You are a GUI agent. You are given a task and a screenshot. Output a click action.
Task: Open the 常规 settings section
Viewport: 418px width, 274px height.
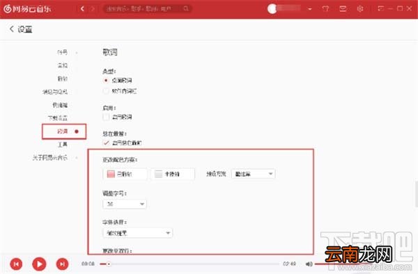pos(63,65)
